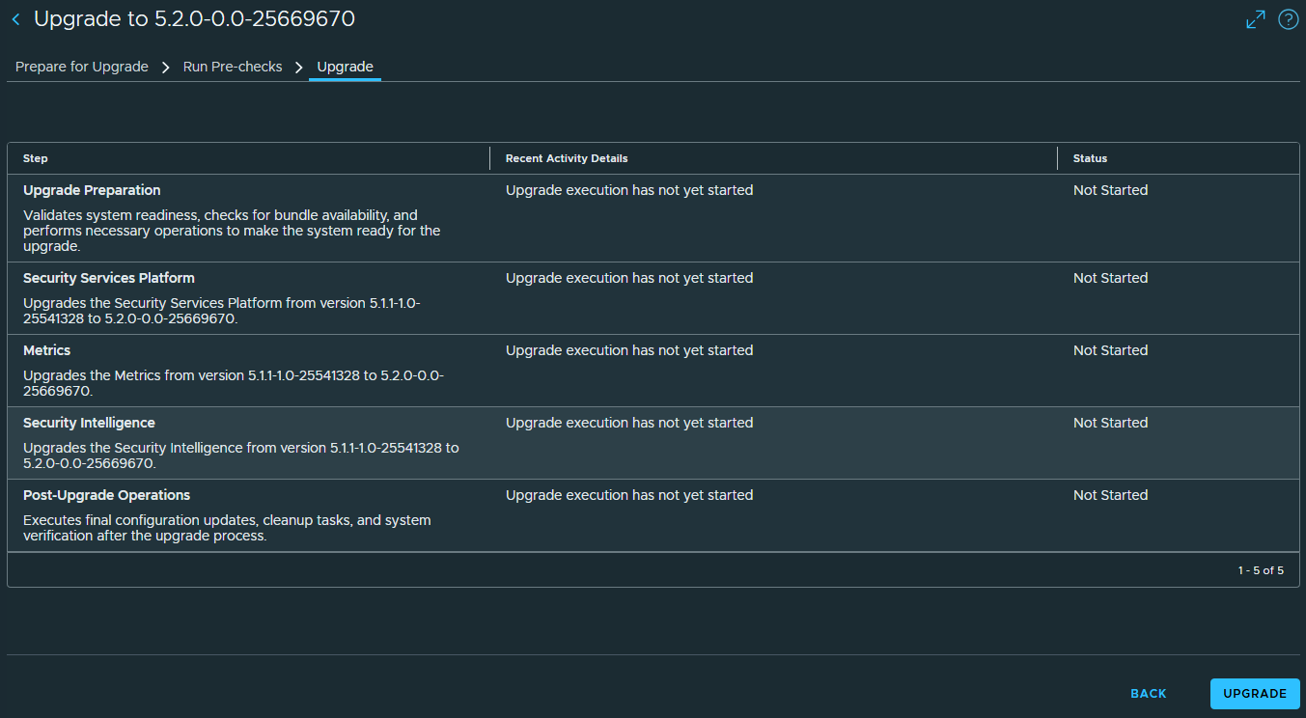Viewport: 1306px width, 718px height.
Task: Start the upgrade with UPGRADE button
Action: pos(1255,694)
